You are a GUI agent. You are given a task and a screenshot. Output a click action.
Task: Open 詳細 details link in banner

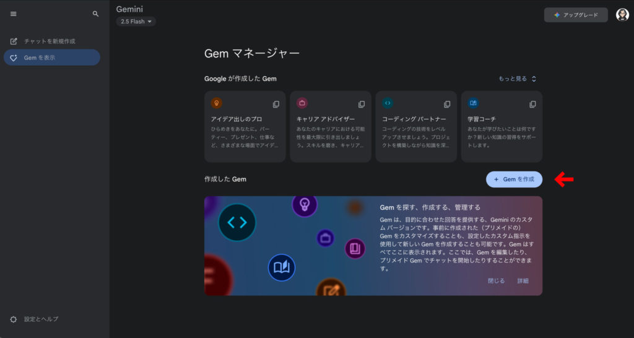click(x=523, y=280)
